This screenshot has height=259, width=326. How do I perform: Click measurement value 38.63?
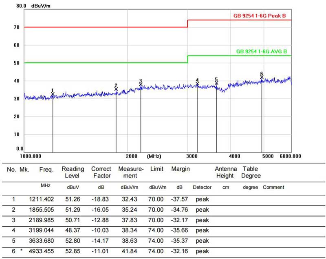[130, 241]
